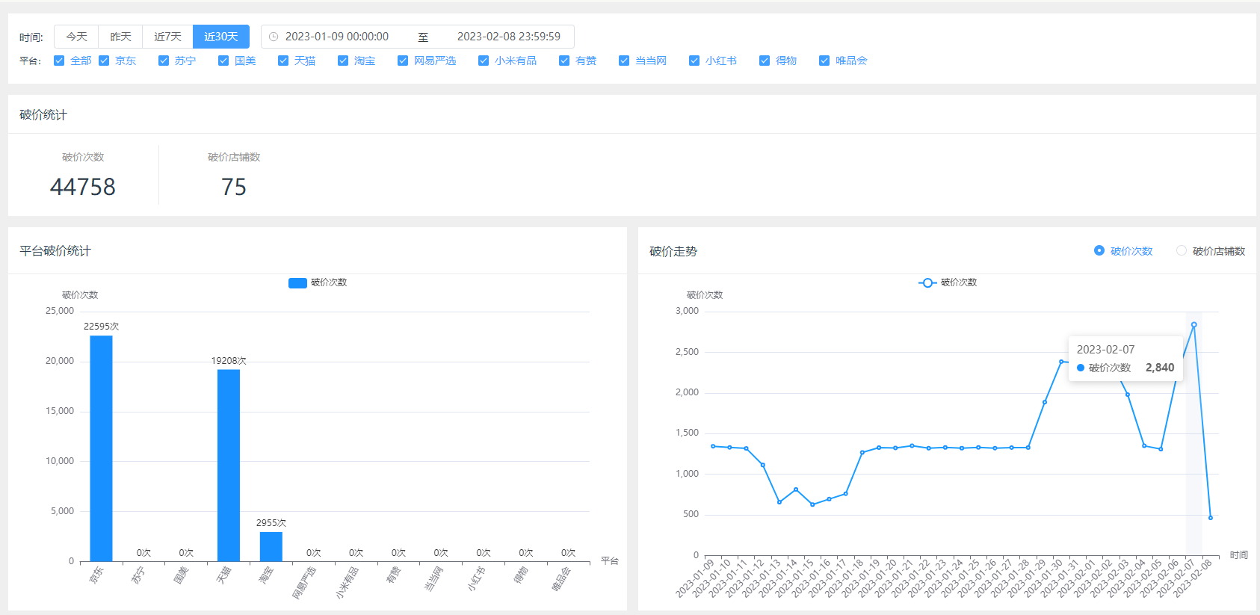Select the 破价次数 radio button in 破价走势
The image size is (1260, 615).
[1099, 250]
